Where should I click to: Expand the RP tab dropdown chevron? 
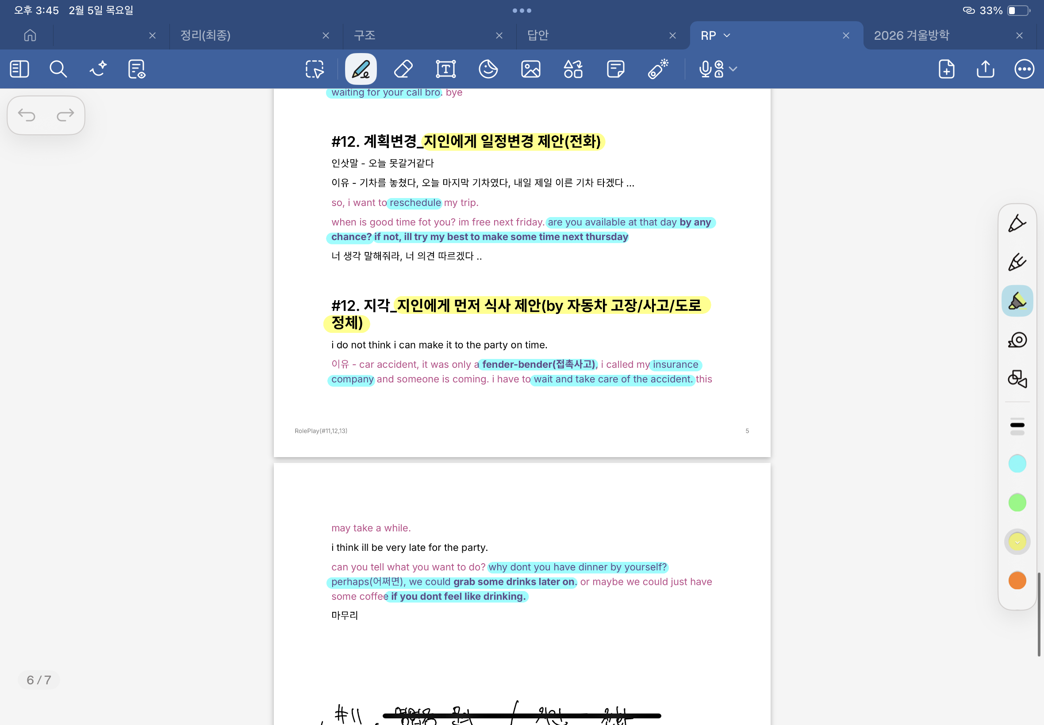pos(727,35)
